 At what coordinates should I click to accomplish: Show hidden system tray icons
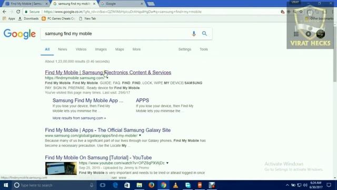(x=288, y=185)
